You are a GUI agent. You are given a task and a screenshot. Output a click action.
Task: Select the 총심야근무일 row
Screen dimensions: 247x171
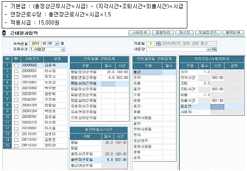pos(99,165)
